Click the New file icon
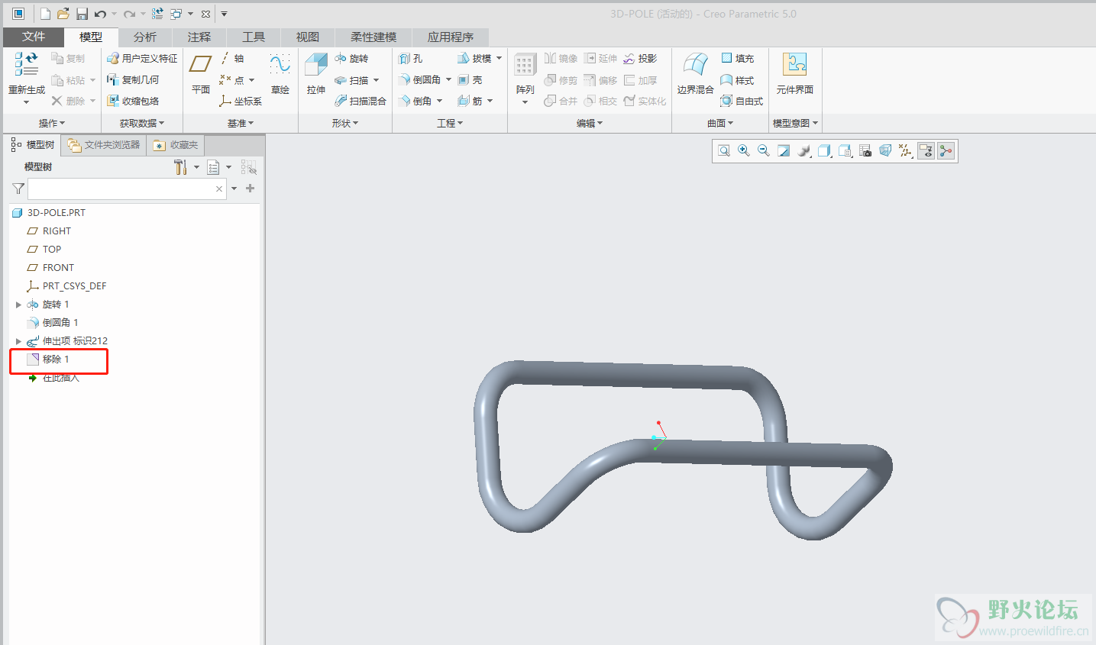This screenshot has width=1096, height=645. click(x=45, y=14)
